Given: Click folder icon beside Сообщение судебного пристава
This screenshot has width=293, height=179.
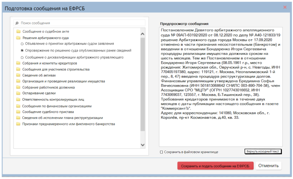Looking at the screenshot, I should click(18, 112).
